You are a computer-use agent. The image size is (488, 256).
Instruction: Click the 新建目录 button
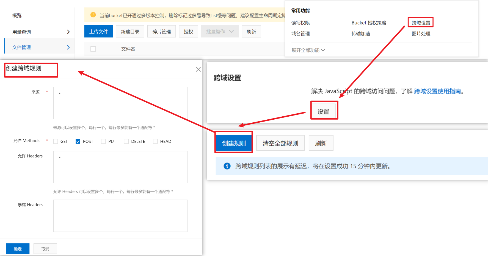click(x=130, y=32)
